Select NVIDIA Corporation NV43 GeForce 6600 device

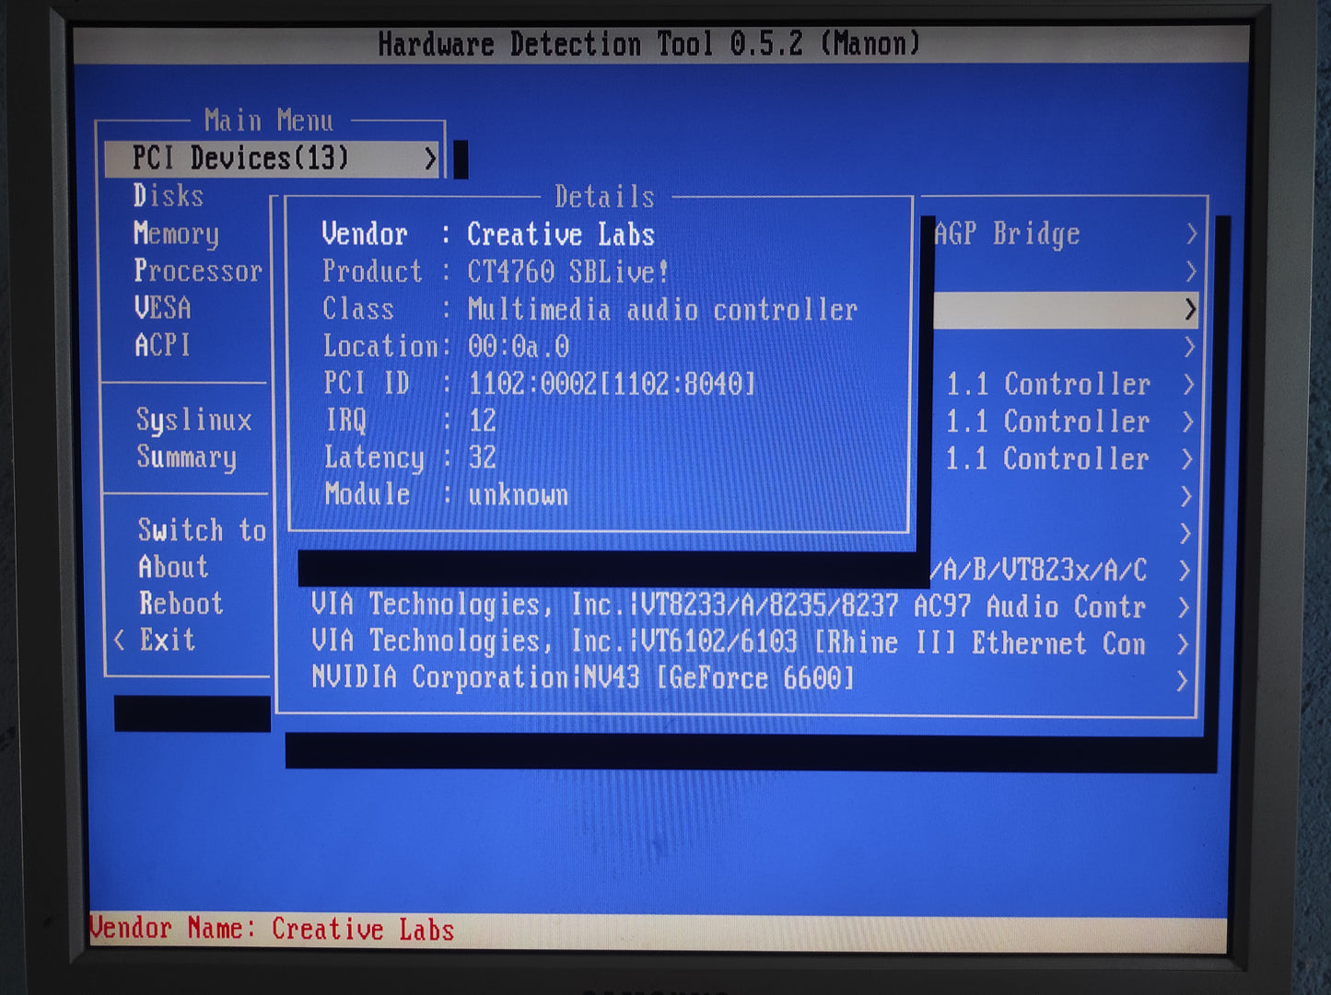[583, 678]
